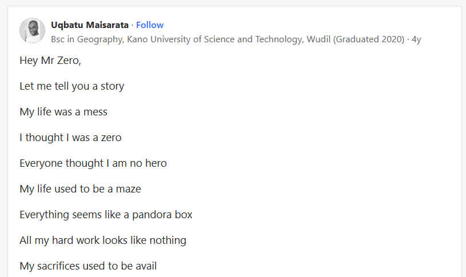Click the line 'I thought I was a zero'
The height and width of the screenshot is (277, 466).
[70, 138]
